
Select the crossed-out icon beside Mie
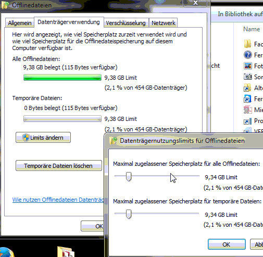(248, 109)
